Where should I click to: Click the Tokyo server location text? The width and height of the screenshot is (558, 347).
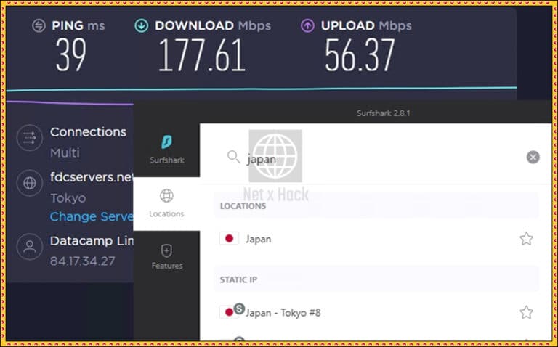coord(68,198)
